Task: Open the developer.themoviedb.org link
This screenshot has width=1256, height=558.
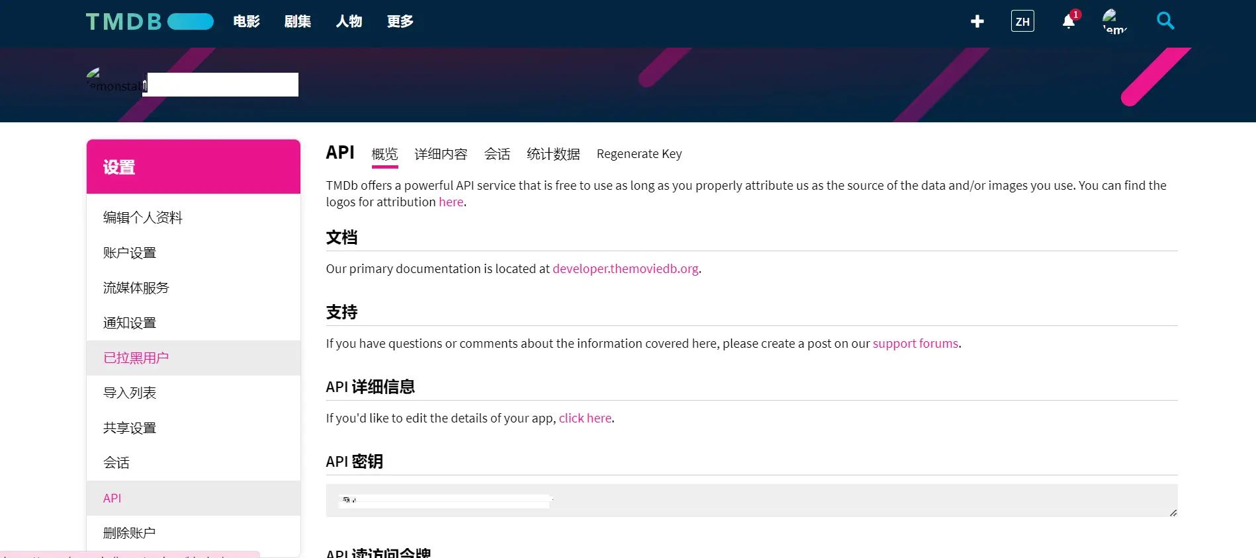Action: (625, 269)
